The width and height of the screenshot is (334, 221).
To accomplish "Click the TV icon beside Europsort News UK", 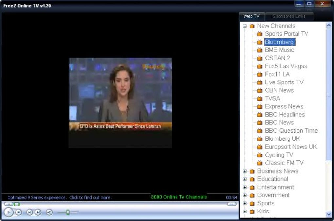I will point(260,147).
